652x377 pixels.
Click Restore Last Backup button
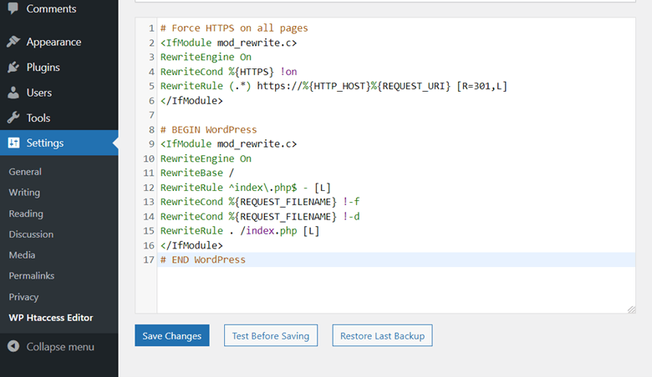[382, 335]
